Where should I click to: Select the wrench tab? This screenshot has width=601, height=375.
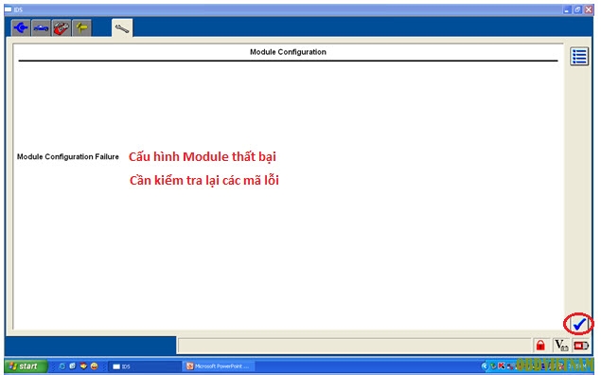[122, 28]
